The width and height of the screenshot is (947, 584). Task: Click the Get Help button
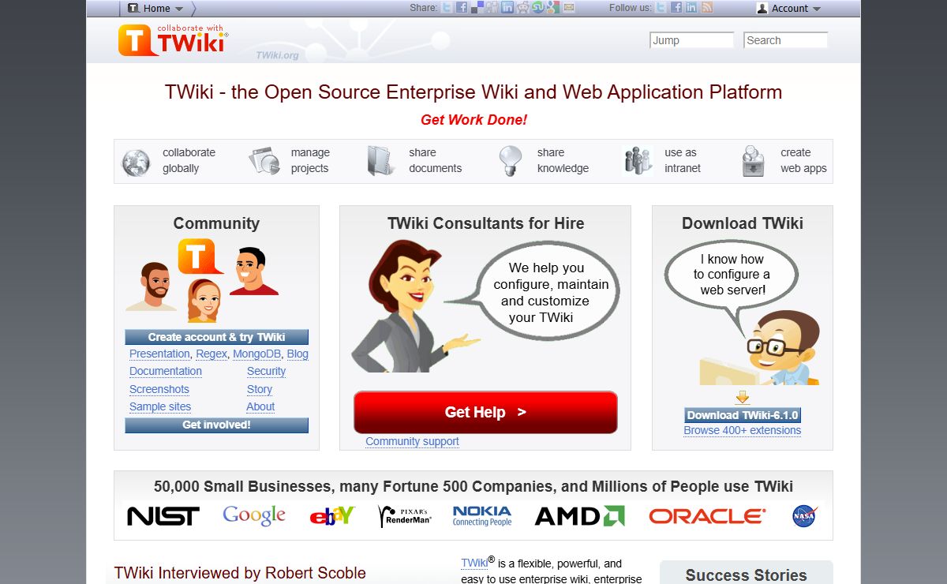point(485,412)
